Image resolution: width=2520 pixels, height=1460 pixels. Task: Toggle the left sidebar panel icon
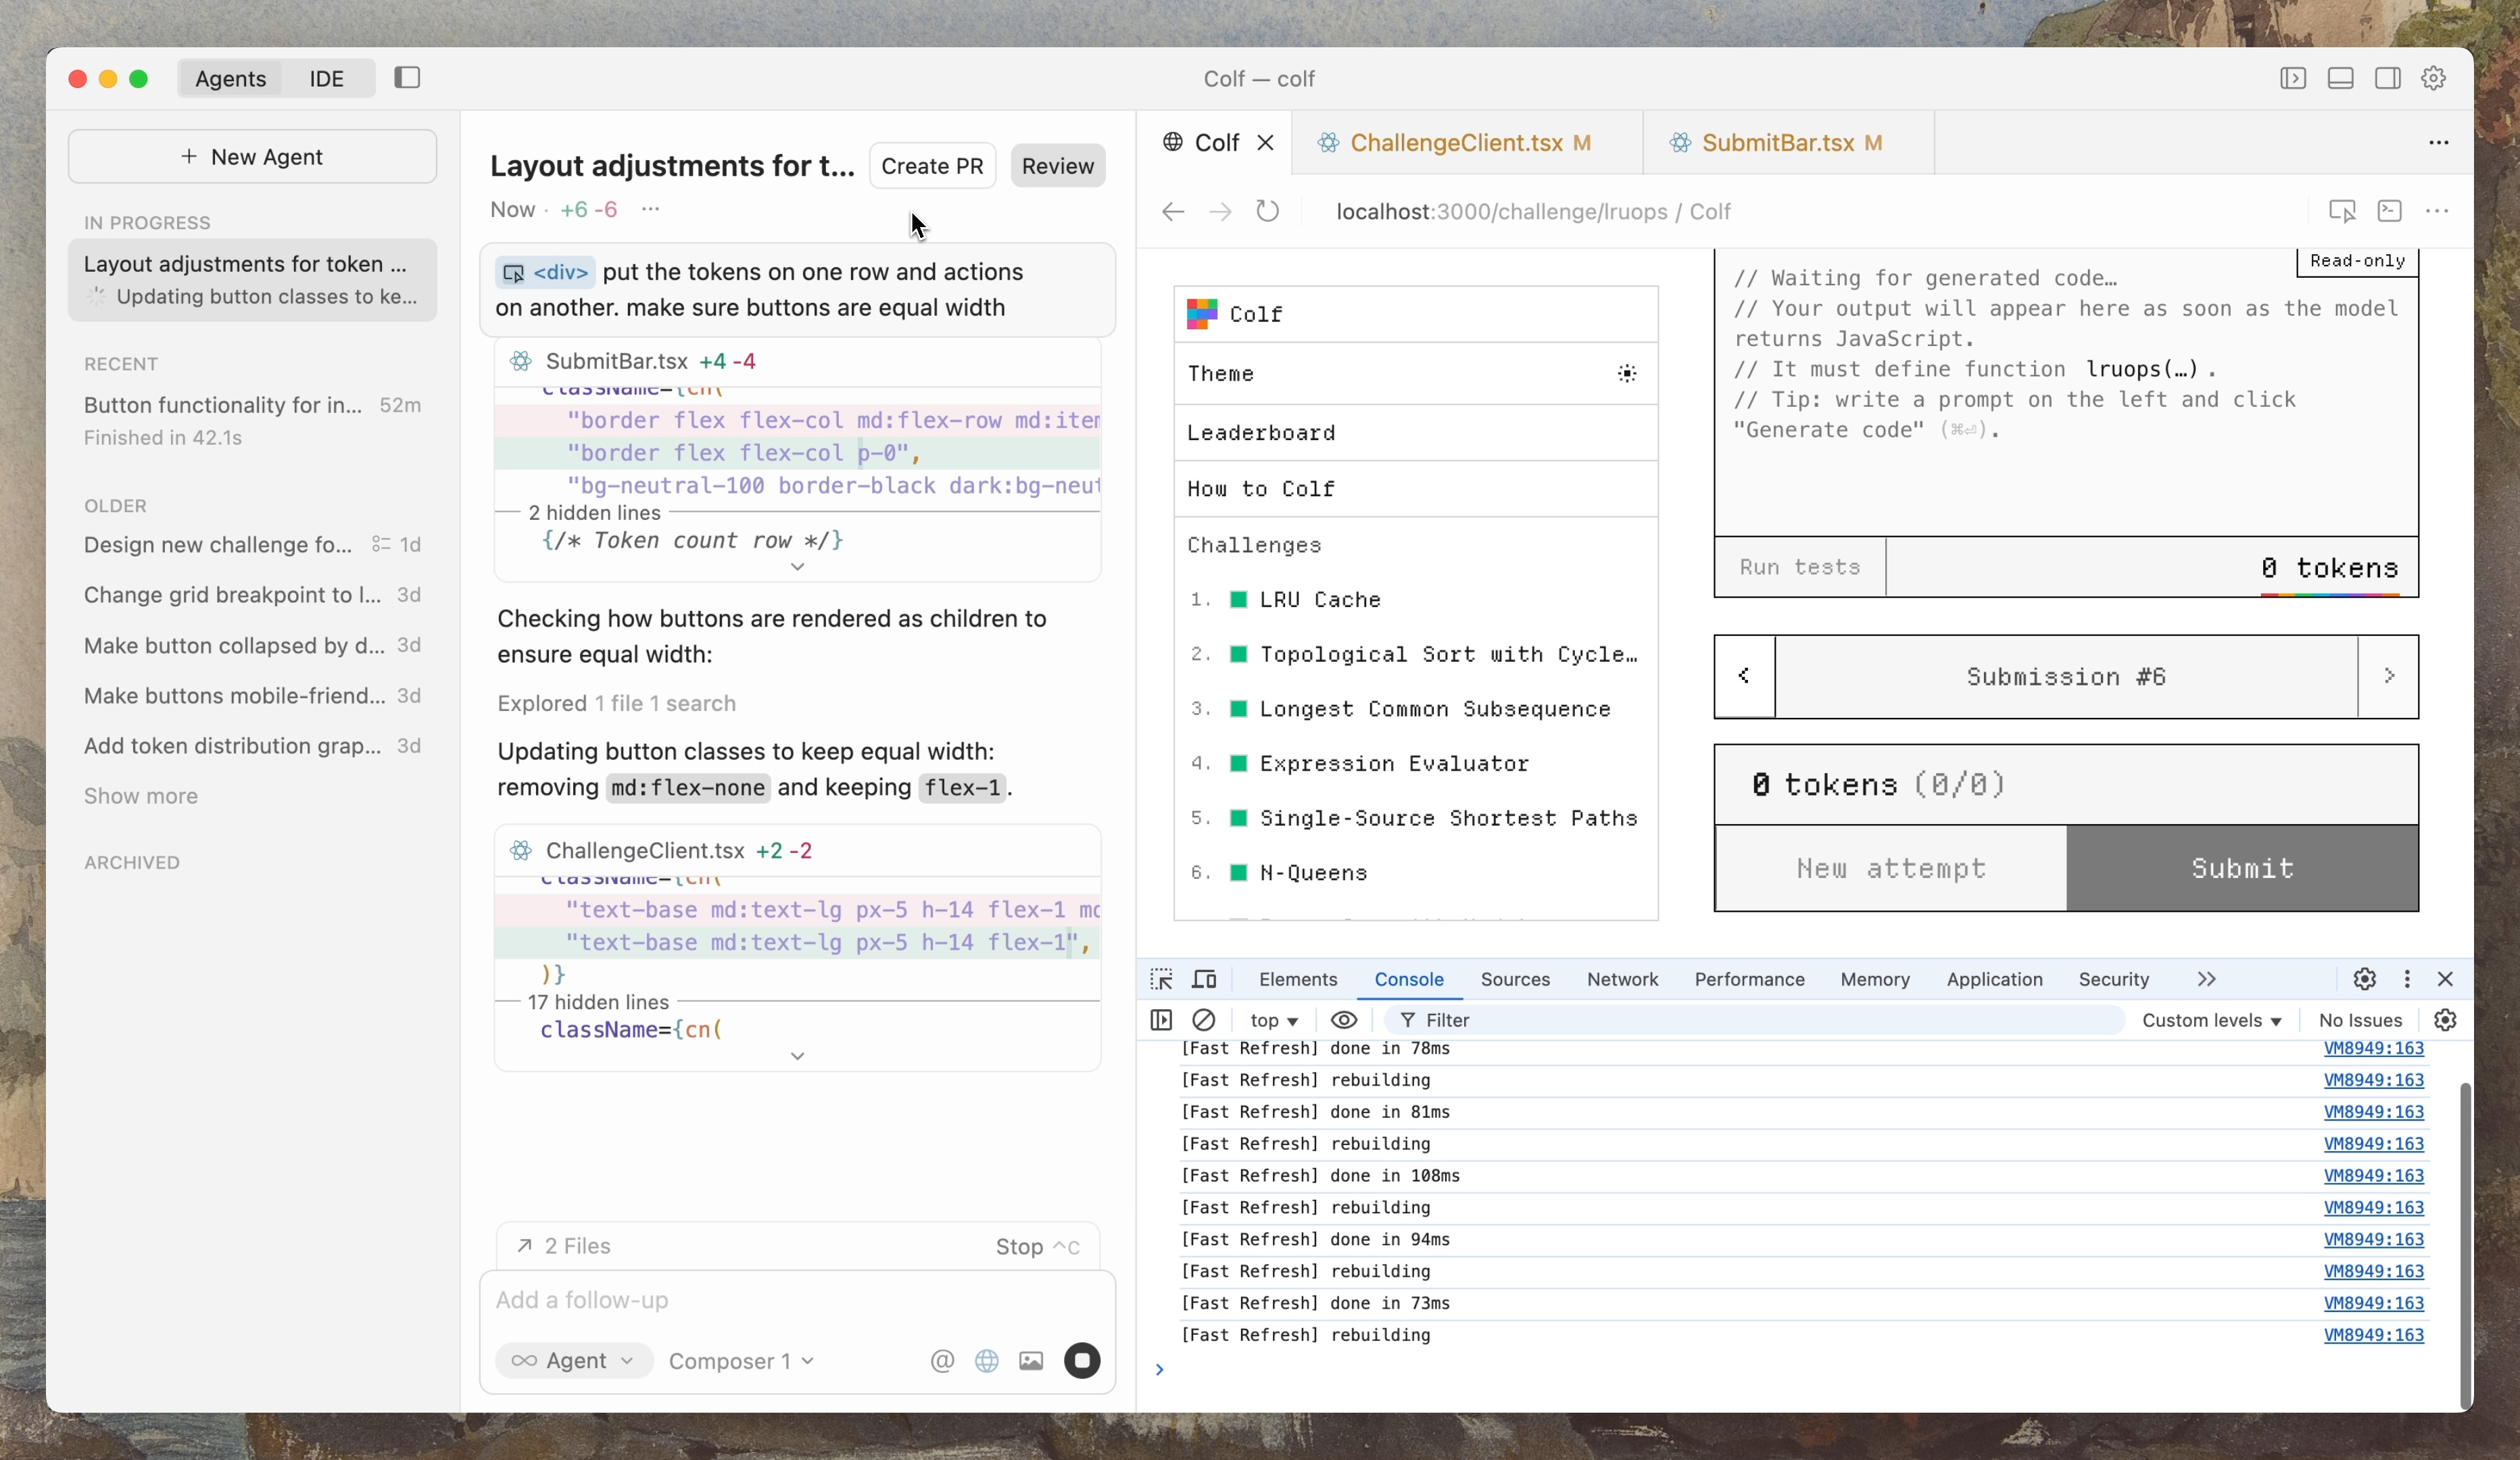(x=407, y=78)
